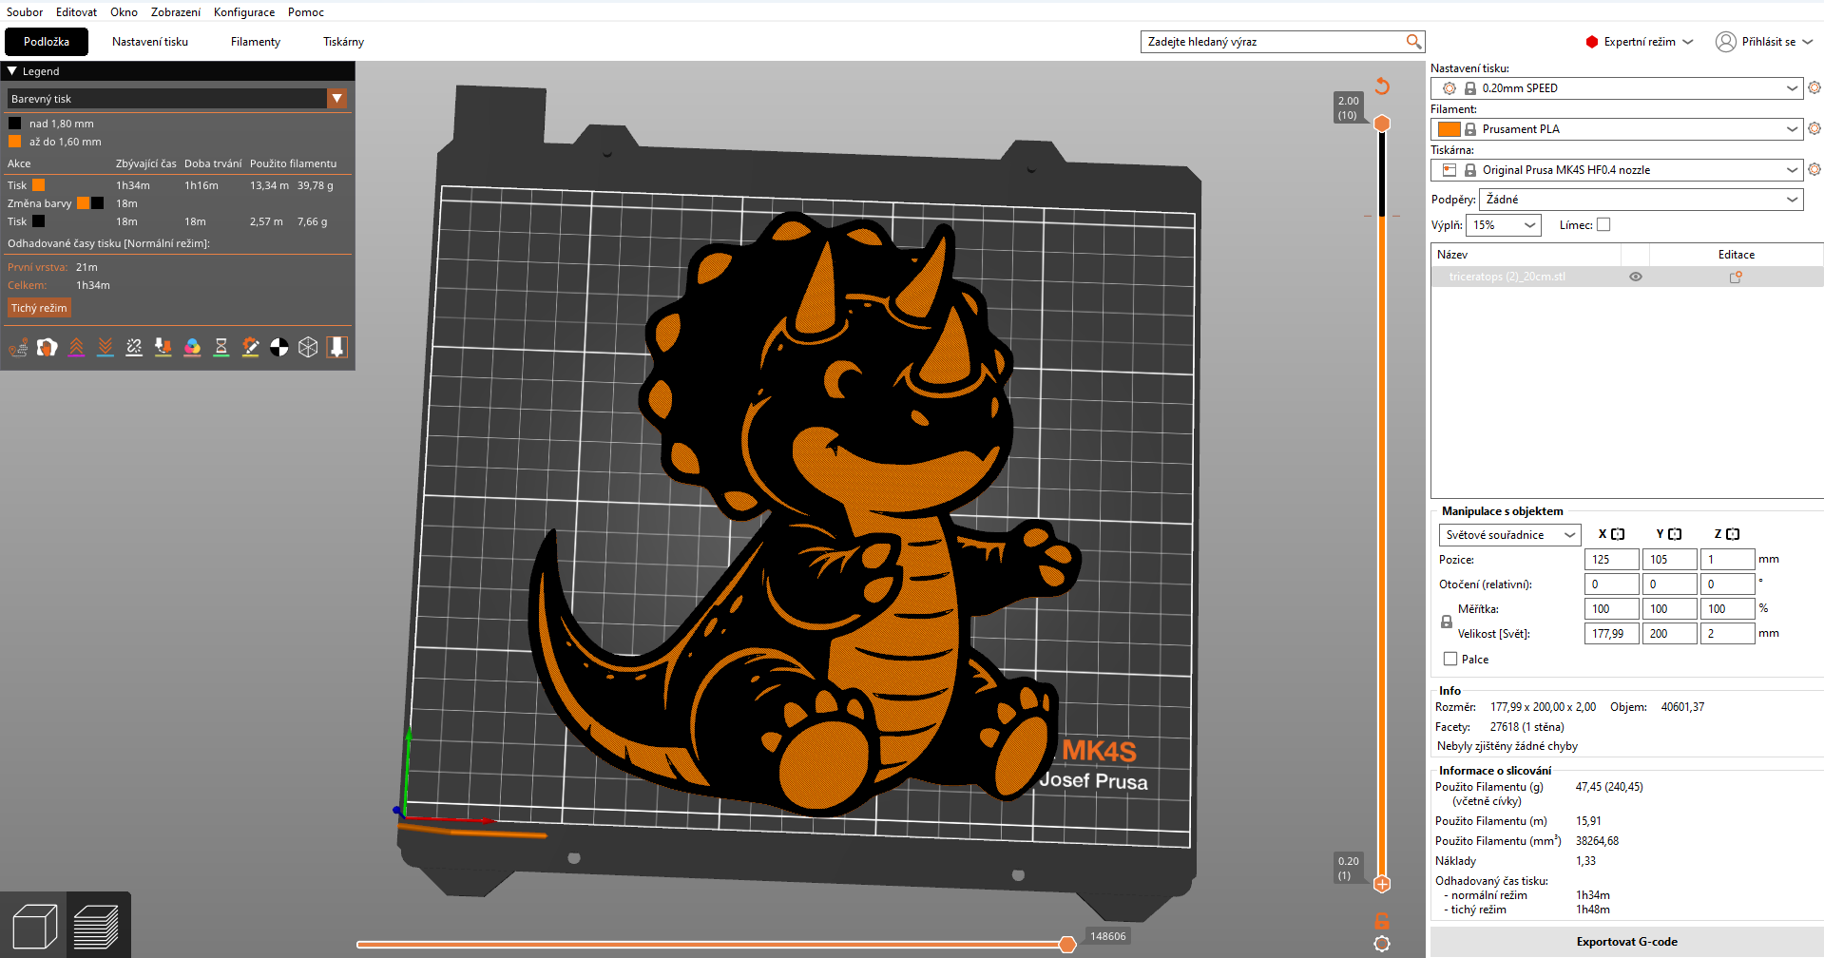
Task: Click the Y axis mirror icon
Action: (1675, 534)
